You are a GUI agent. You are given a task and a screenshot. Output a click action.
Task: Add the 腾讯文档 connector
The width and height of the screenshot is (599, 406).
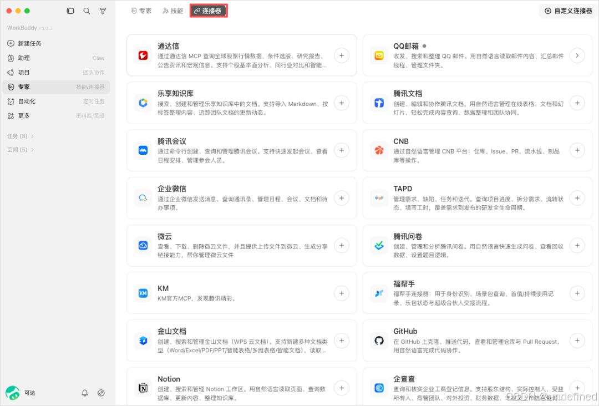pyautogui.click(x=577, y=103)
